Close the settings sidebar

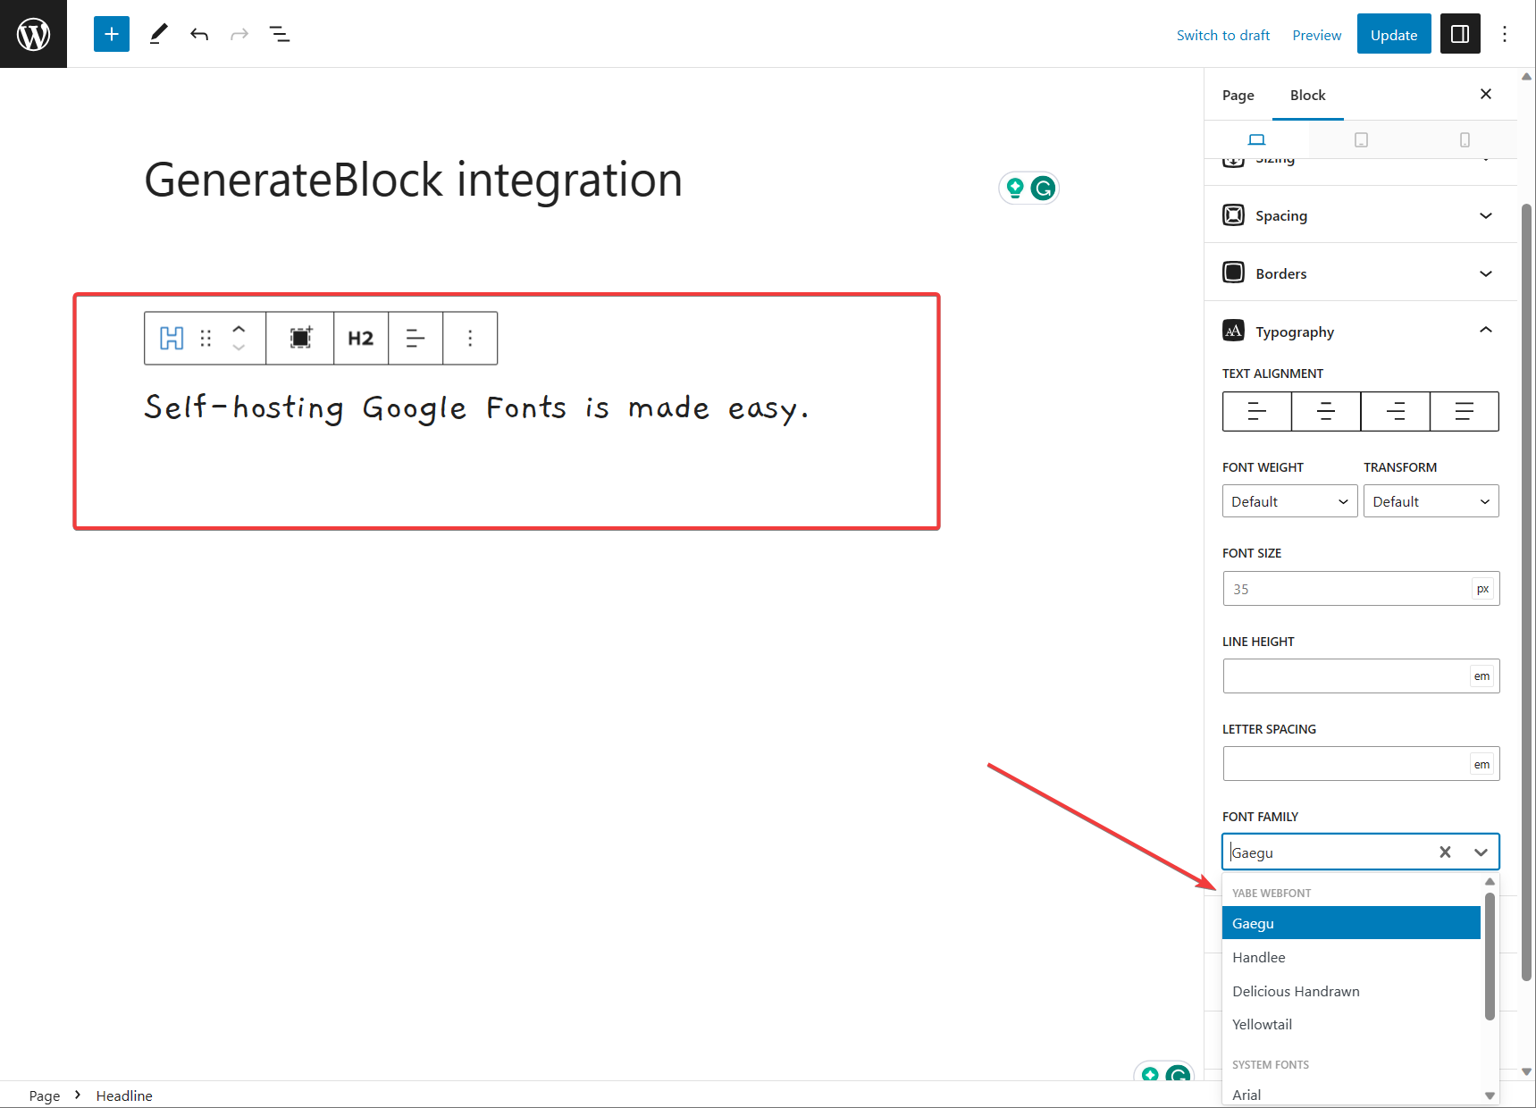pyautogui.click(x=1486, y=94)
